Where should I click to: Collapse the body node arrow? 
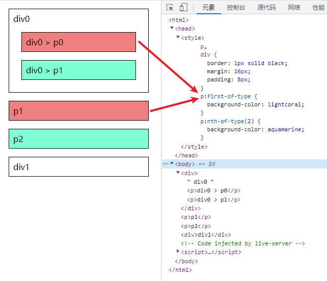[172, 163]
